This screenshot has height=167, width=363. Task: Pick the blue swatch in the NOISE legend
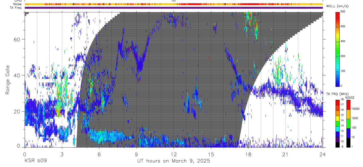tap(348, 133)
